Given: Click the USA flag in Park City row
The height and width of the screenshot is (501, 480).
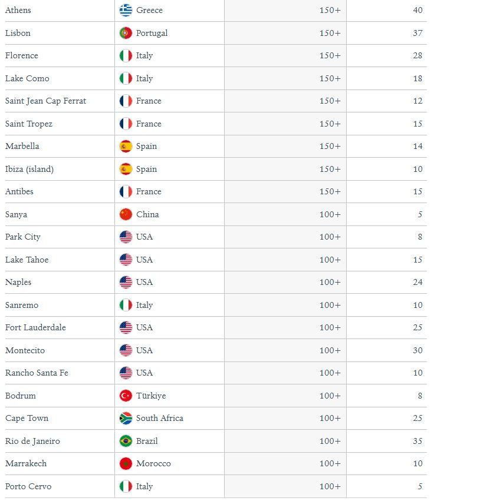Looking at the screenshot, I should 126,237.
